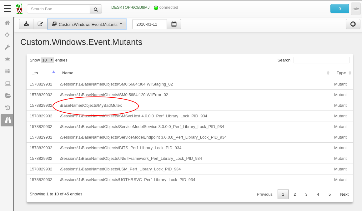Select the binoculars icon in sidebar
Screen dimensions: 362x211
(x=8, y=120)
